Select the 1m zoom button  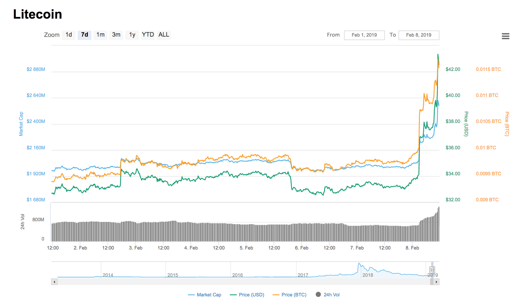100,35
